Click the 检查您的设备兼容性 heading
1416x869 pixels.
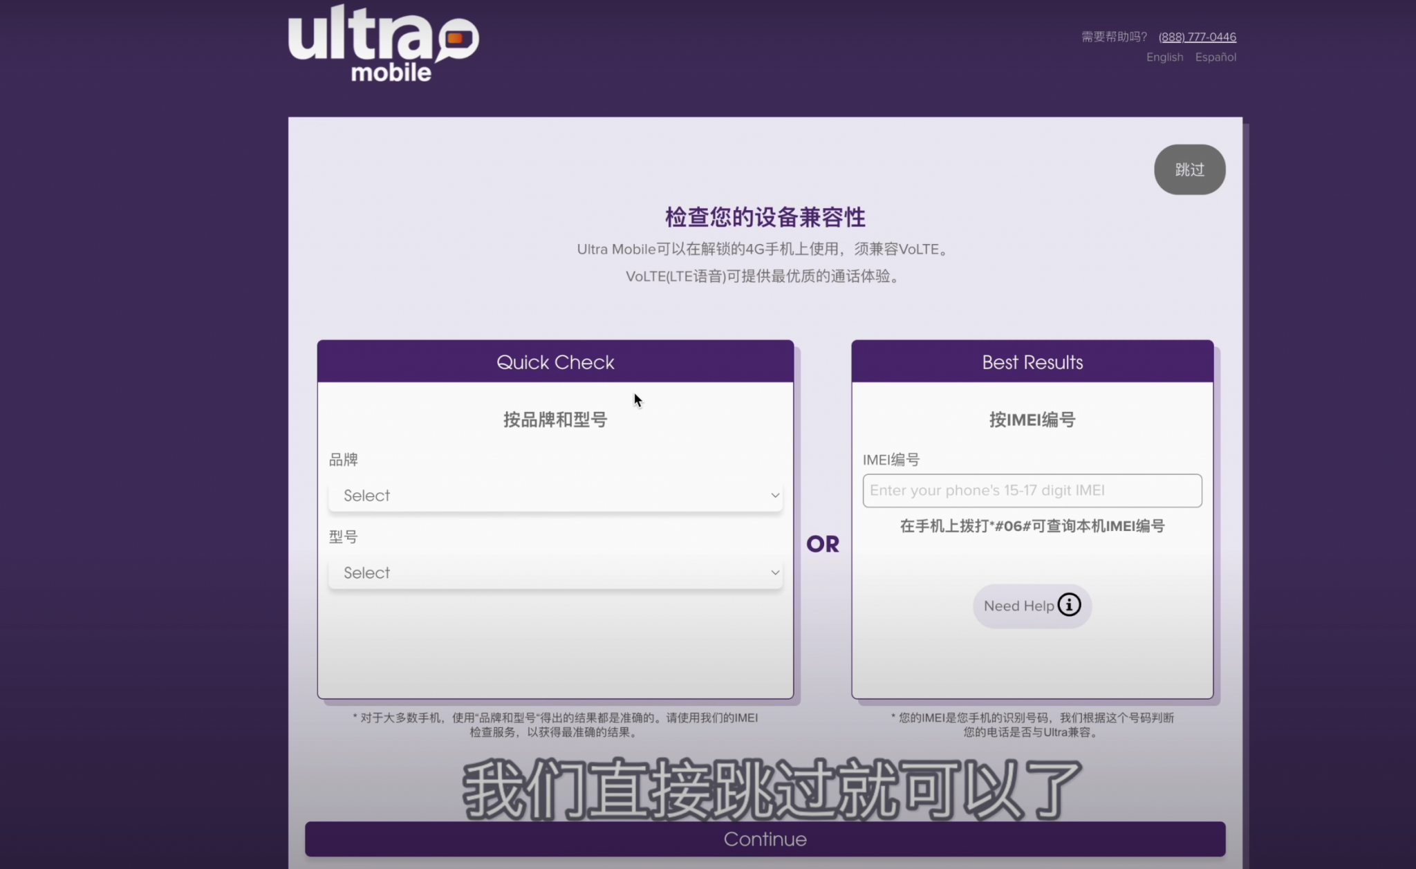765,217
